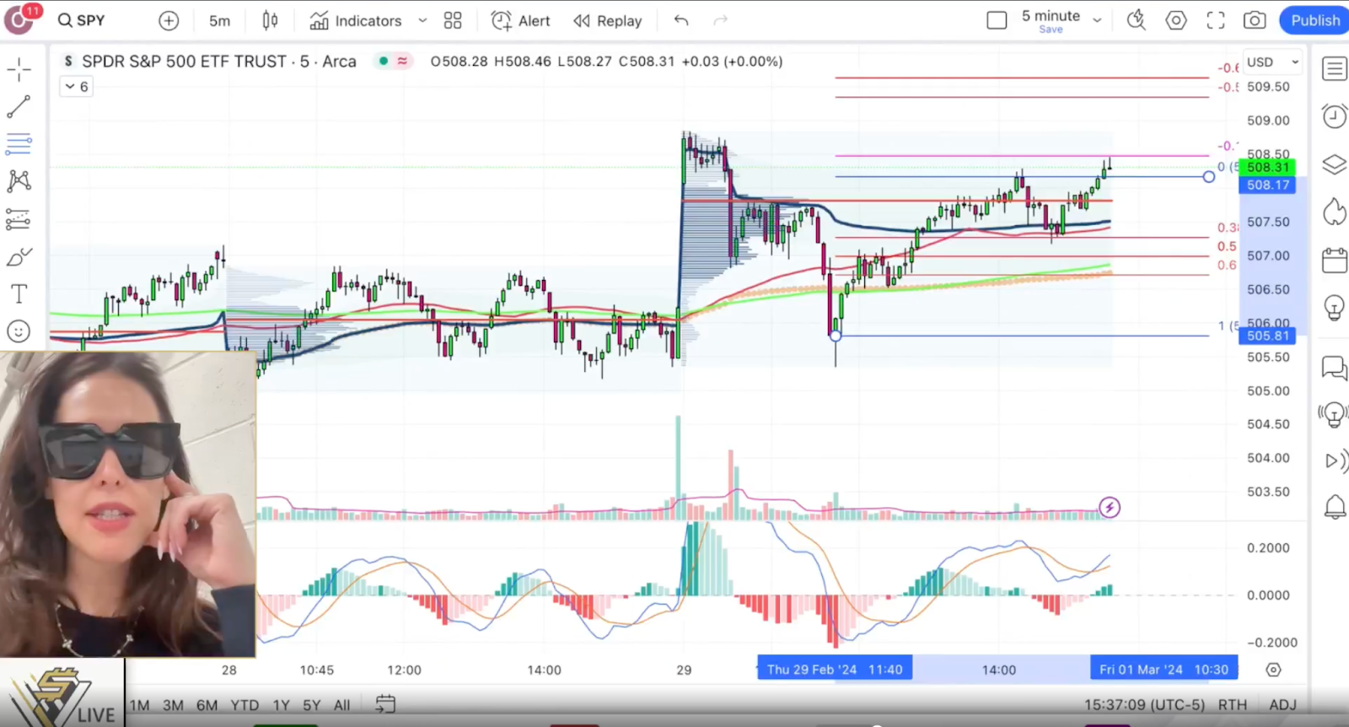Select the chart layout square icon
The width and height of the screenshot is (1349, 727).
(997, 20)
